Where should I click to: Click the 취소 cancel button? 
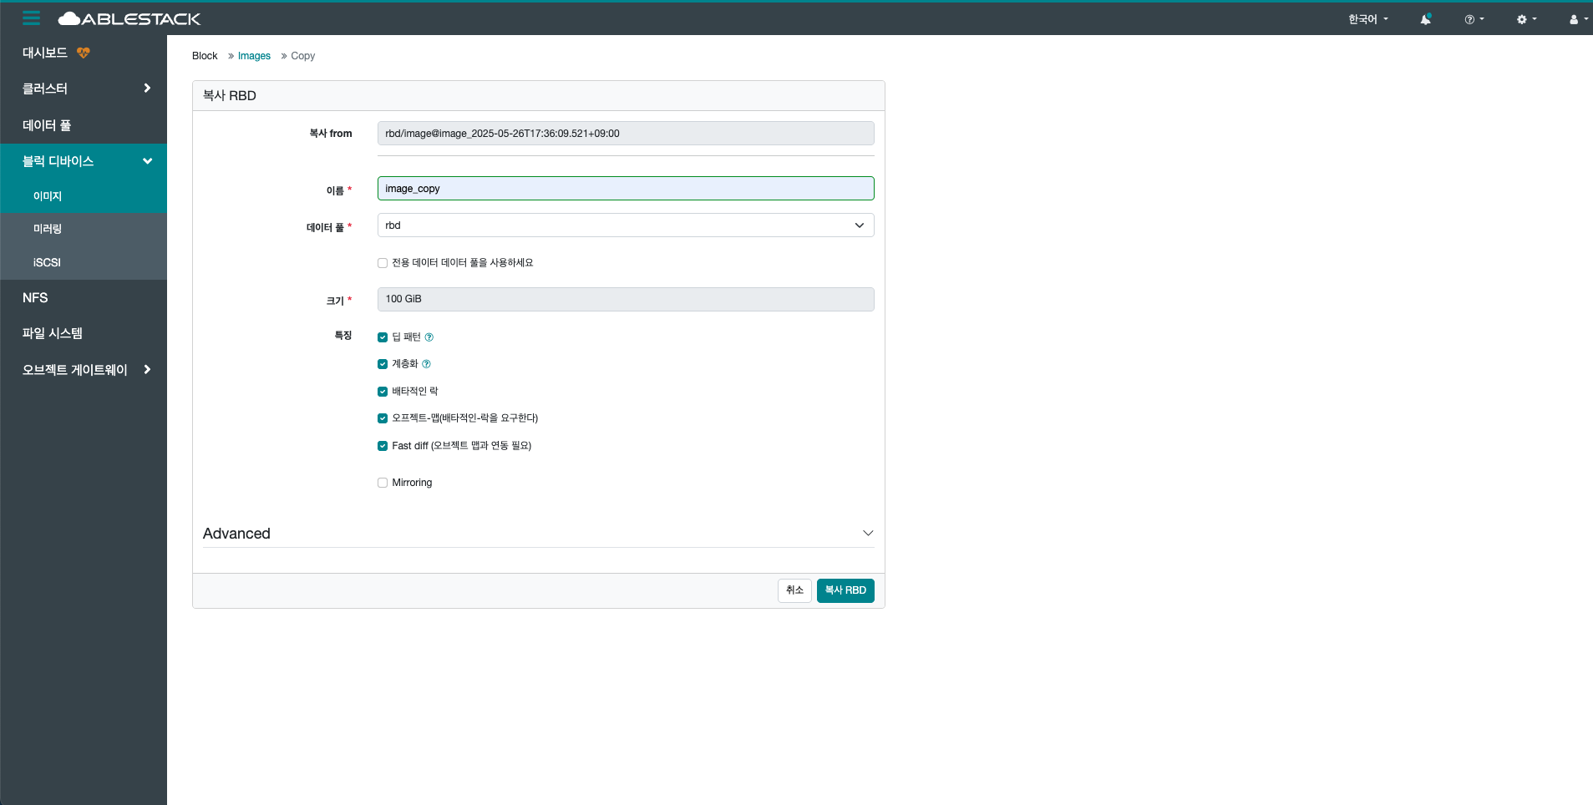click(794, 590)
